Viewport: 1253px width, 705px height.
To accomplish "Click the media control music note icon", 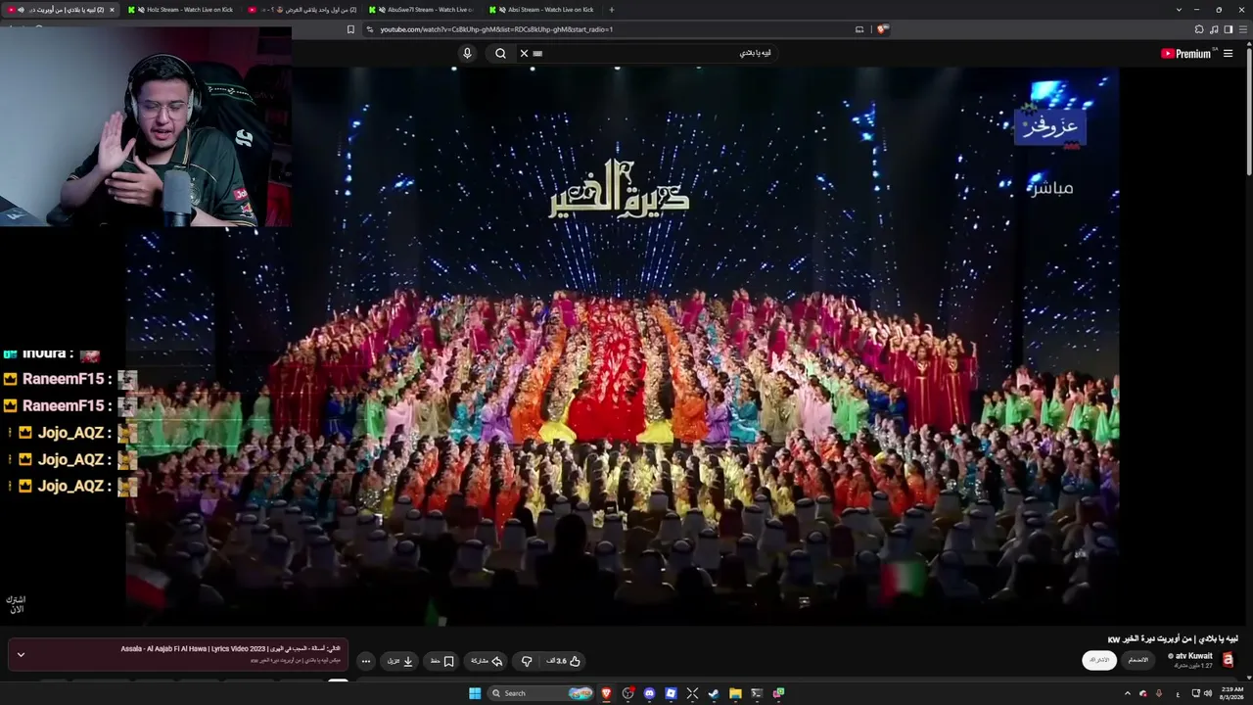I will tap(1214, 29).
